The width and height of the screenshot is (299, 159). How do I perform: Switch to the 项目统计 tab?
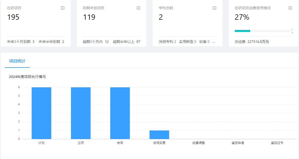pos(17,61)
